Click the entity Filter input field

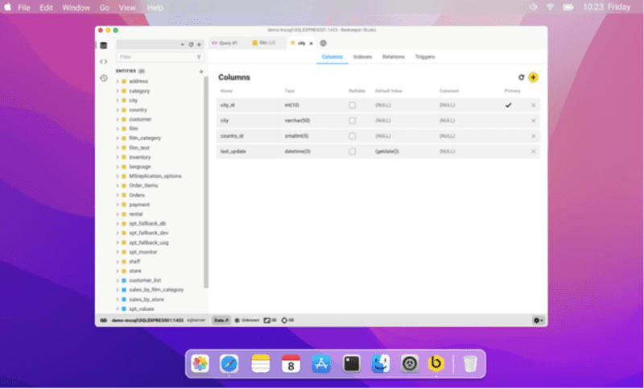tap(155, 57)
